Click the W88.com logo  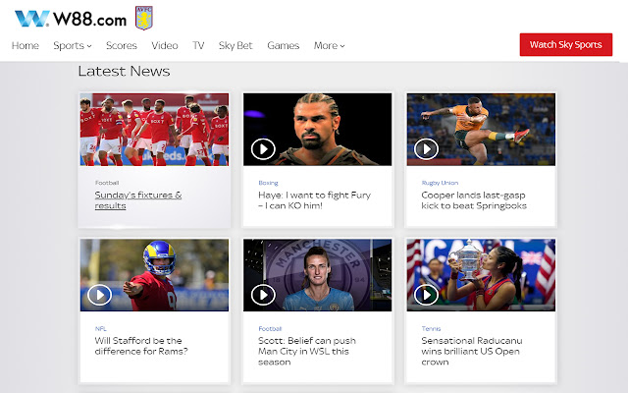[70, 18]
